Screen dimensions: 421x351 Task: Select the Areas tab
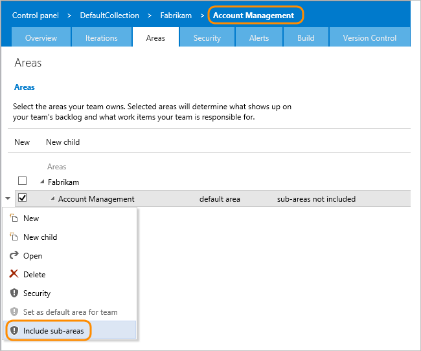pyautogui.click(x=155, y=37)
